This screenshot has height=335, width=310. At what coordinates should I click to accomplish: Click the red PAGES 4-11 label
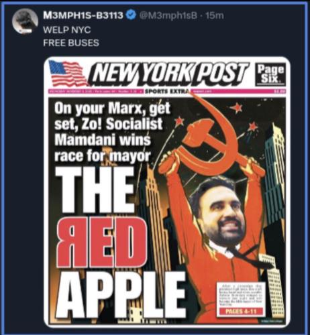pyautogui.click(x=240, y=311)
